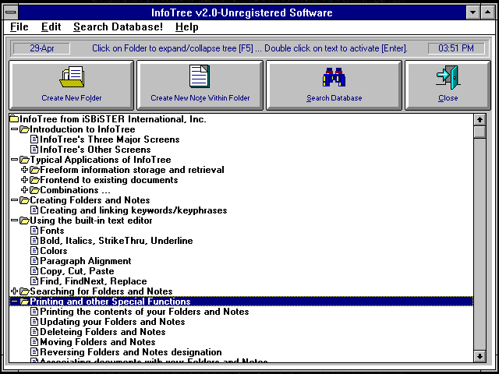Select InfoTree's Three Major Screens note
This screenshot has height=374, width=499.
109,139
